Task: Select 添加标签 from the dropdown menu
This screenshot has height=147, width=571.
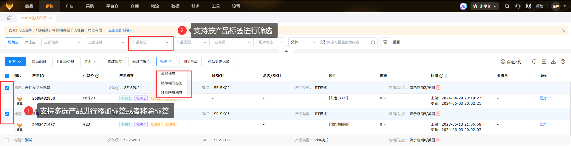Action: click(168, 74)
